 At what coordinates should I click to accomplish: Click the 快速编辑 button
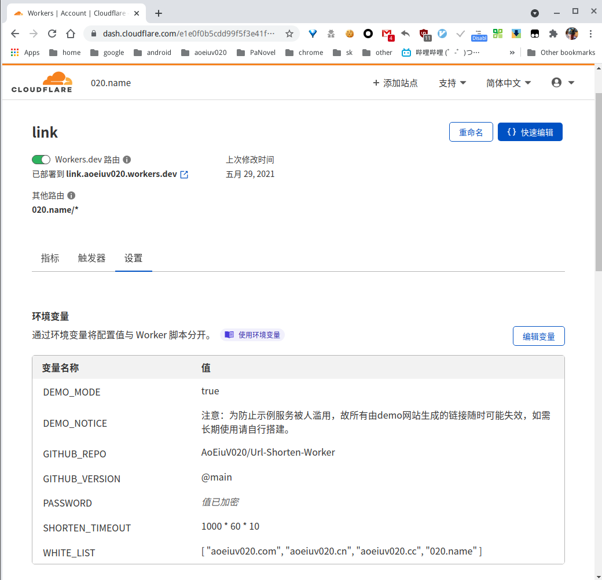pos(530,132)
